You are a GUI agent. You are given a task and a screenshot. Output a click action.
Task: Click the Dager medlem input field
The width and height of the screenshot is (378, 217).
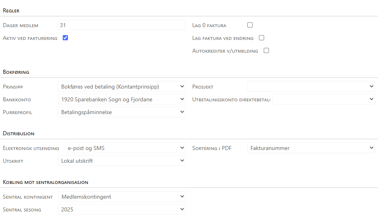(121, 25)
